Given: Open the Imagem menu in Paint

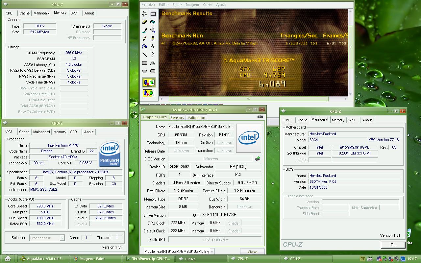Looking at the screenshot, I should (192, 5).
